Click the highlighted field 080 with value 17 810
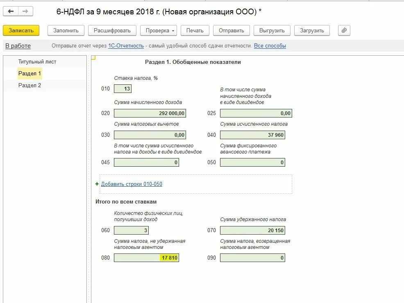 (x=146, y=258)
